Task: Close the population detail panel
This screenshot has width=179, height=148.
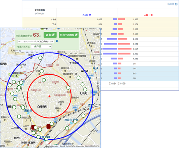Action: coord(172,4)
